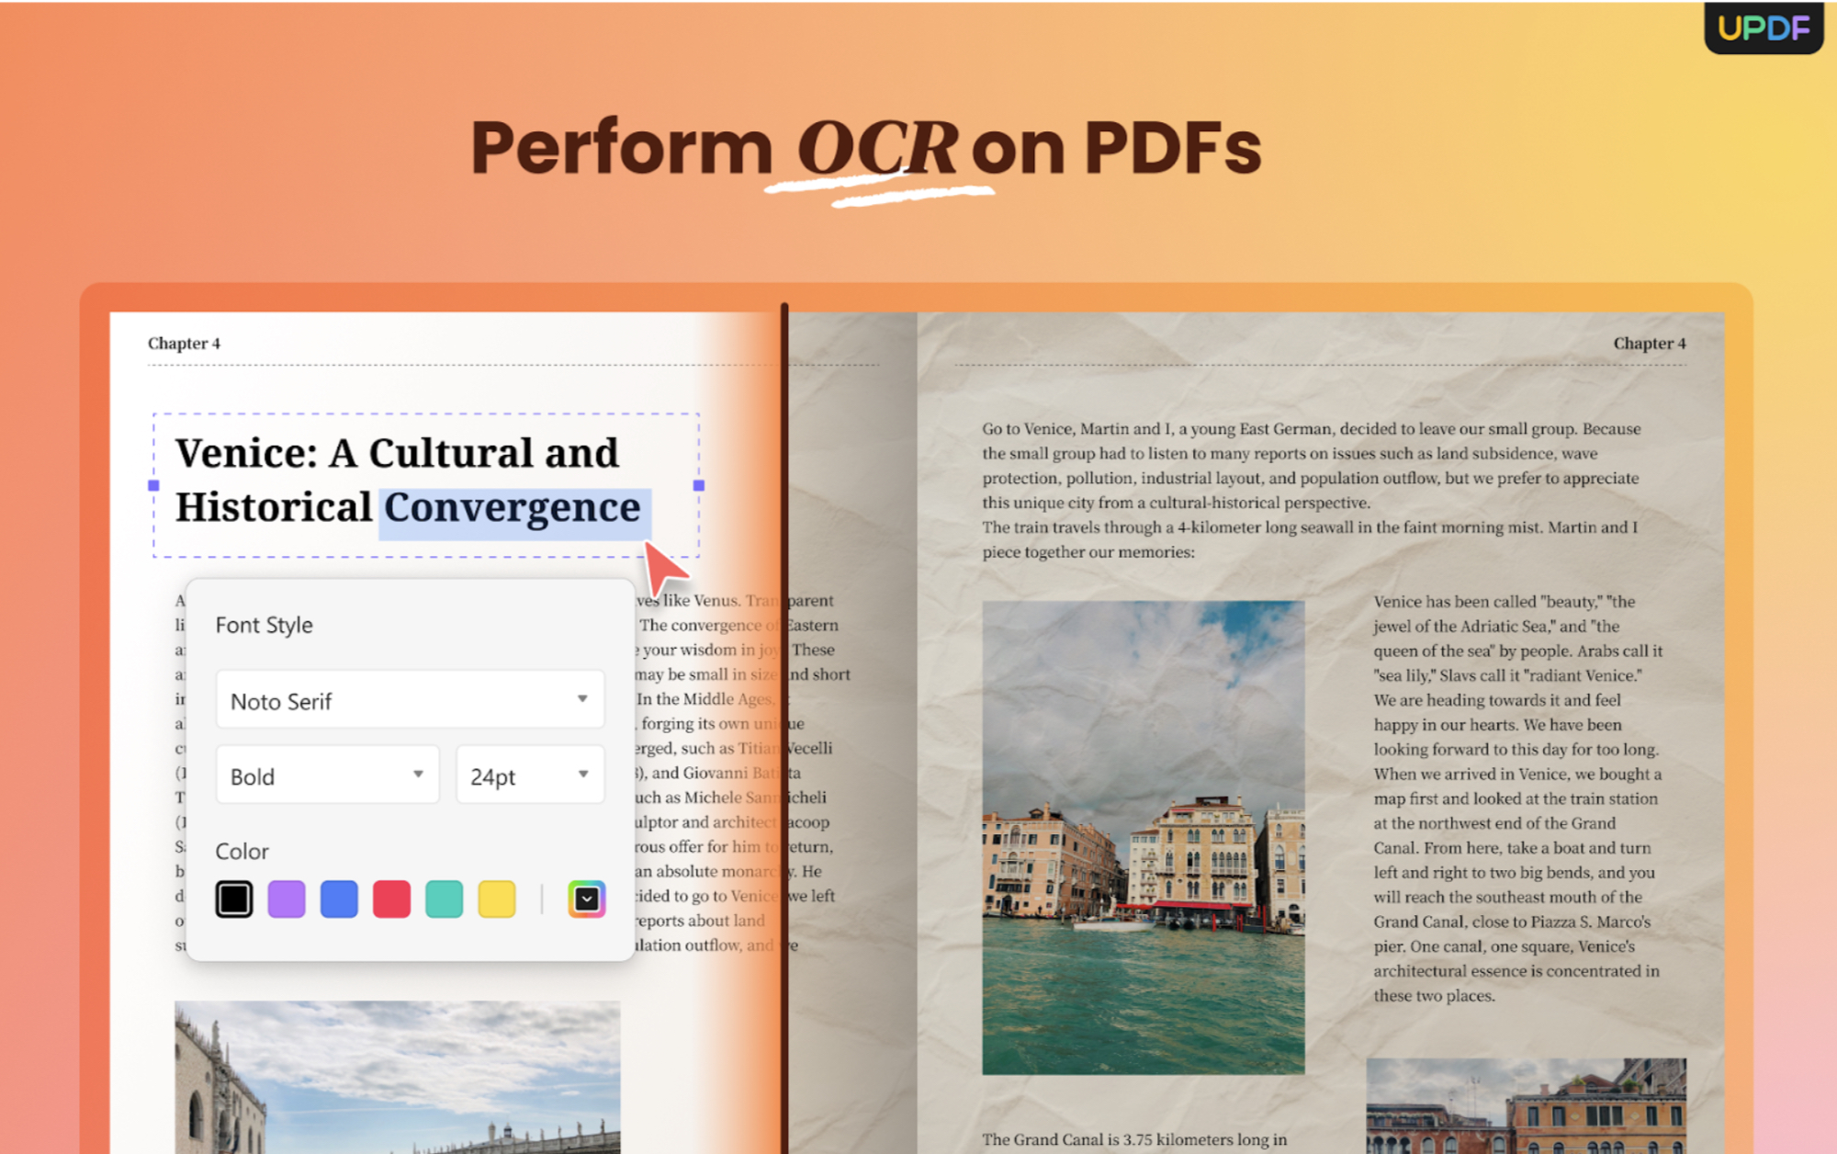
Task: Select the black color swatch
Action: coord(234,899)
